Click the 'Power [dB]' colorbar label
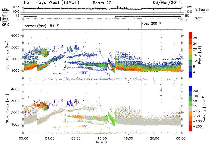Screen dimensions: 209x144 tap(199, 55)
